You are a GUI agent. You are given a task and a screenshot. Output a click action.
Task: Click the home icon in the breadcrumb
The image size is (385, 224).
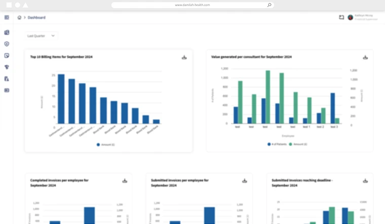(19, 17)
